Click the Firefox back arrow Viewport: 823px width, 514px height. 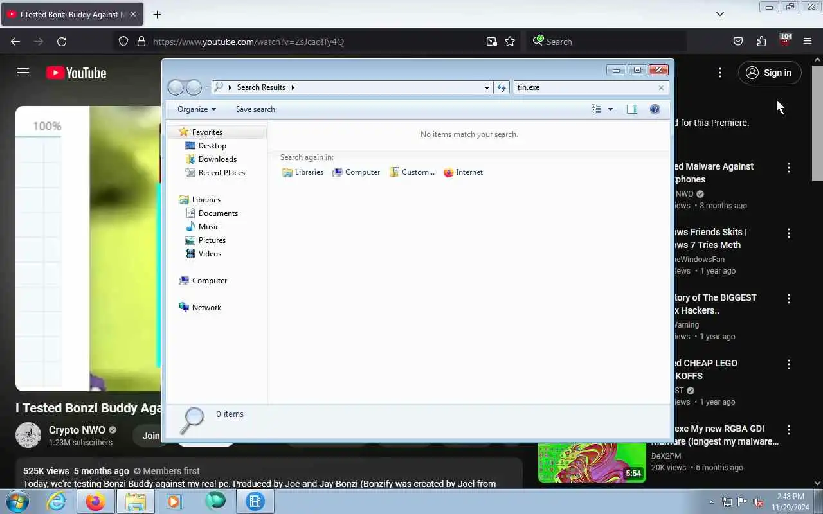coord(15,42)
